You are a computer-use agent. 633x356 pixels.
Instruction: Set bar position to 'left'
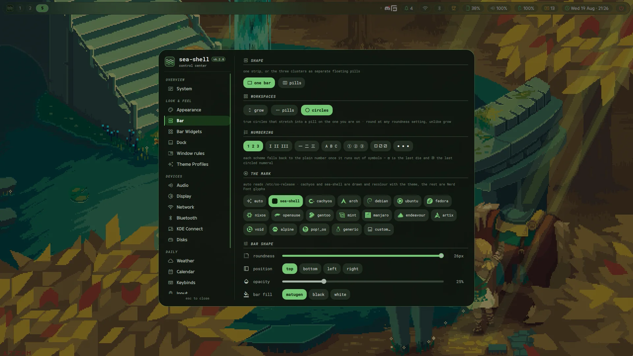[x=332, y=269]
